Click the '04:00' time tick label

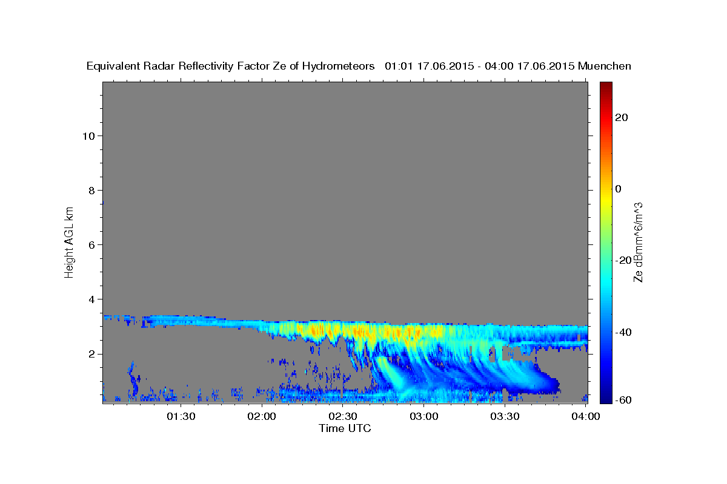(x=586, y=416)
